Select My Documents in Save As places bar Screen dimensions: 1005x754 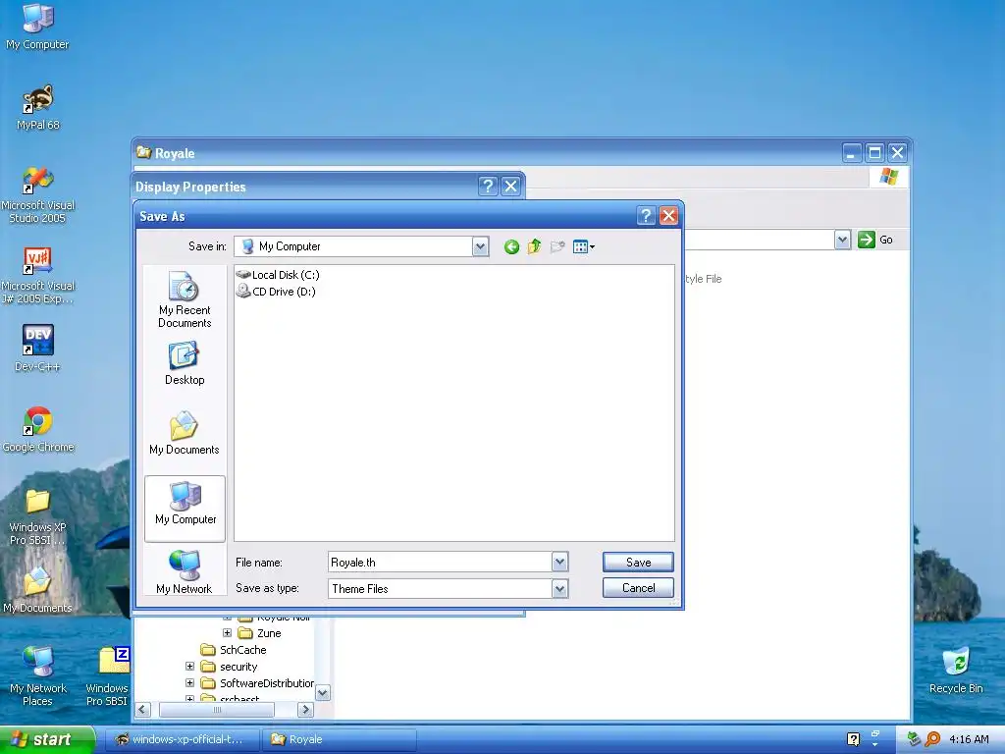(185, 433)
